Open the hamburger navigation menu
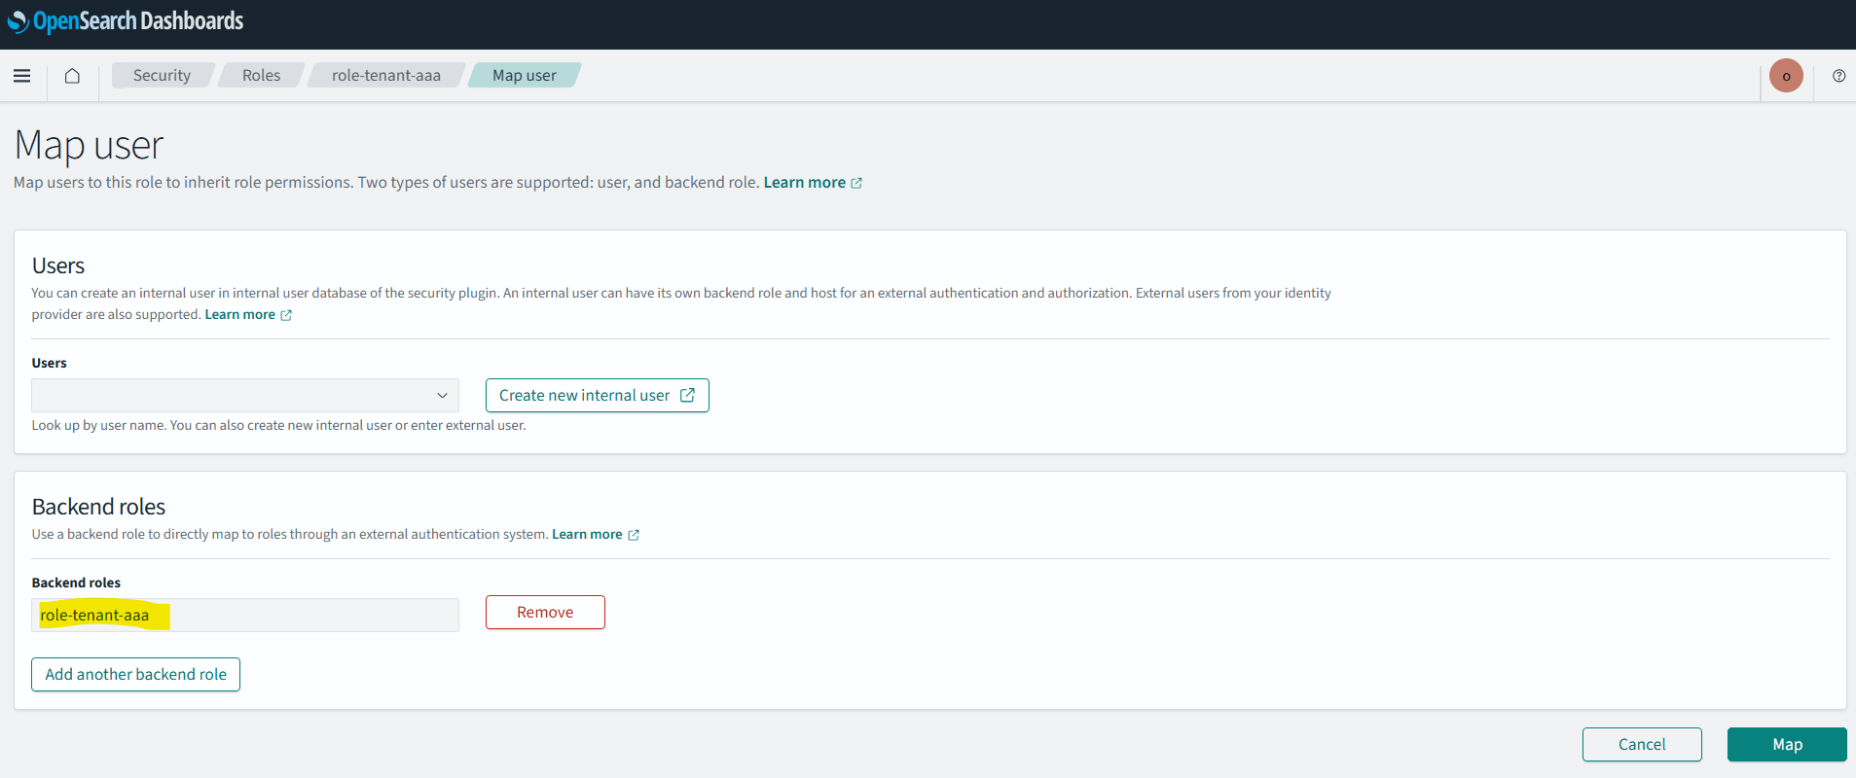 click(21, 76)
